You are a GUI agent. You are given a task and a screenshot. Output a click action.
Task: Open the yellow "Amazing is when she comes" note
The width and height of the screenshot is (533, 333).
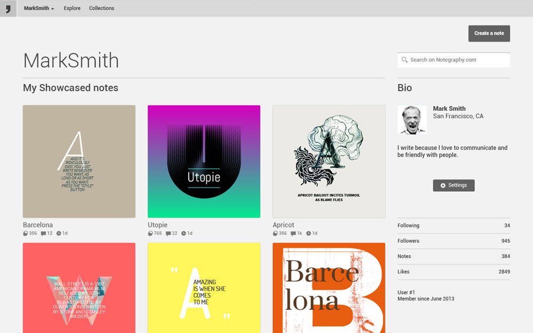click(x=204, y=288)
